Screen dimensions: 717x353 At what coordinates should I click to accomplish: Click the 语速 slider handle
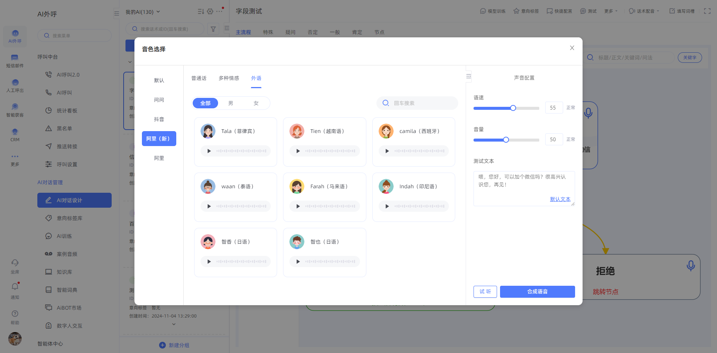point(513,108)
